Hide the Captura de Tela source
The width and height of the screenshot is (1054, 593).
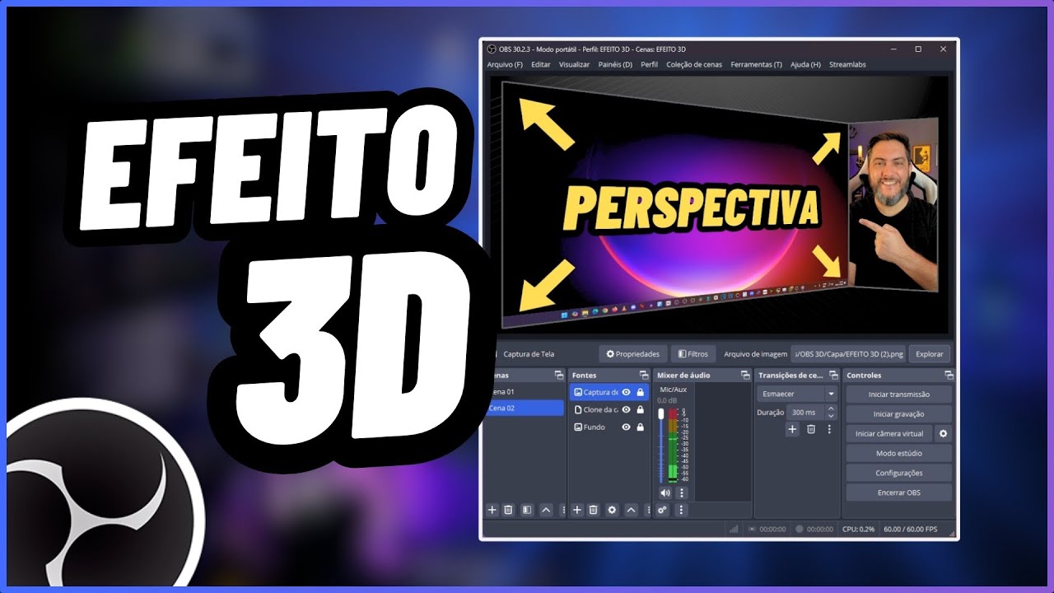626,392
